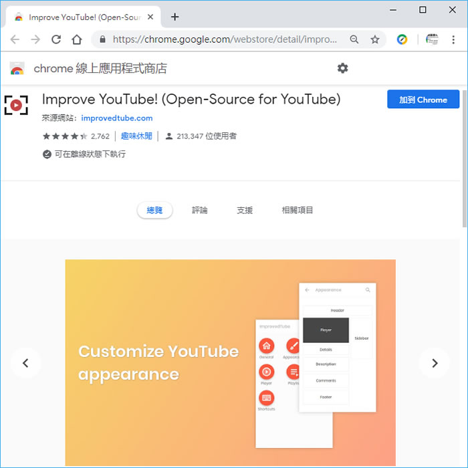Viewport: 468px width, 468px height.
Task: Open Web Store settings gear
Action: [342, 68]
